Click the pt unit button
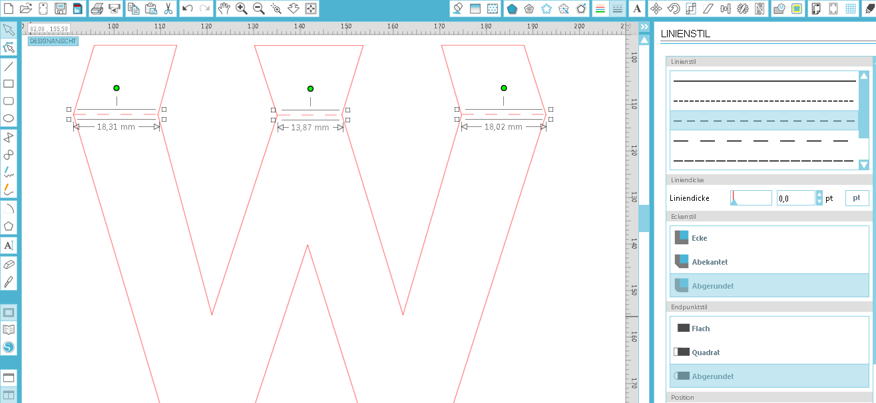The height and width of the screenshot is (403, 876). (857, 198)
